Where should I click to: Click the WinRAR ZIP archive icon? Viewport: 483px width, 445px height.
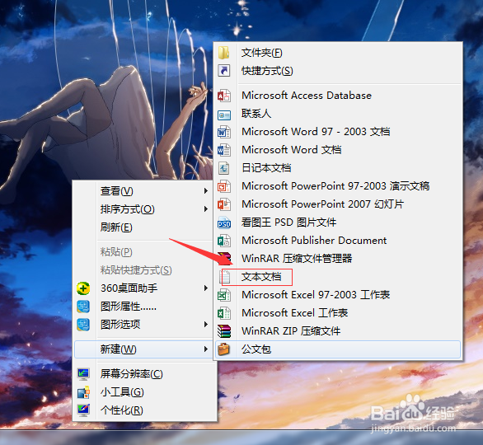coord(224,331)
